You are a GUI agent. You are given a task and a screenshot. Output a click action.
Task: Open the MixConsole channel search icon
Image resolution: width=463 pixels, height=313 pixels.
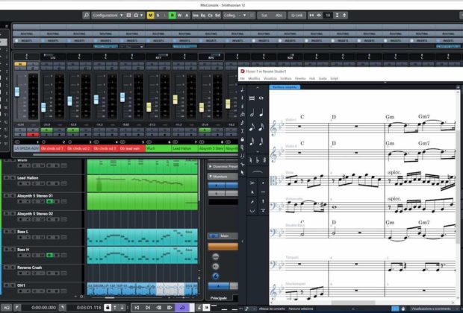tap(86, 15)
